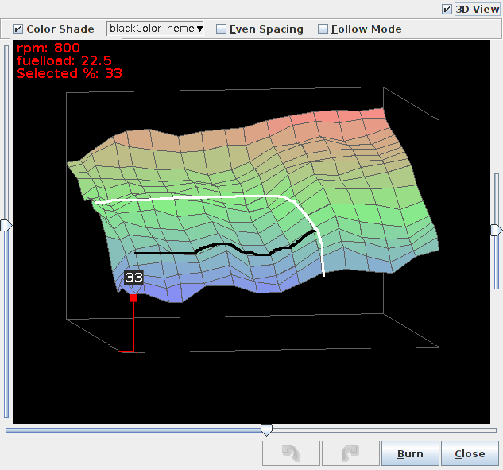Click the left vertical slider handle
Screen dimensions: 503x470
6,226
